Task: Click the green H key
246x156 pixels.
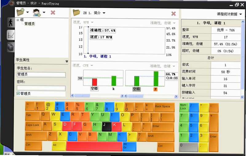Action: coord(97,127)
